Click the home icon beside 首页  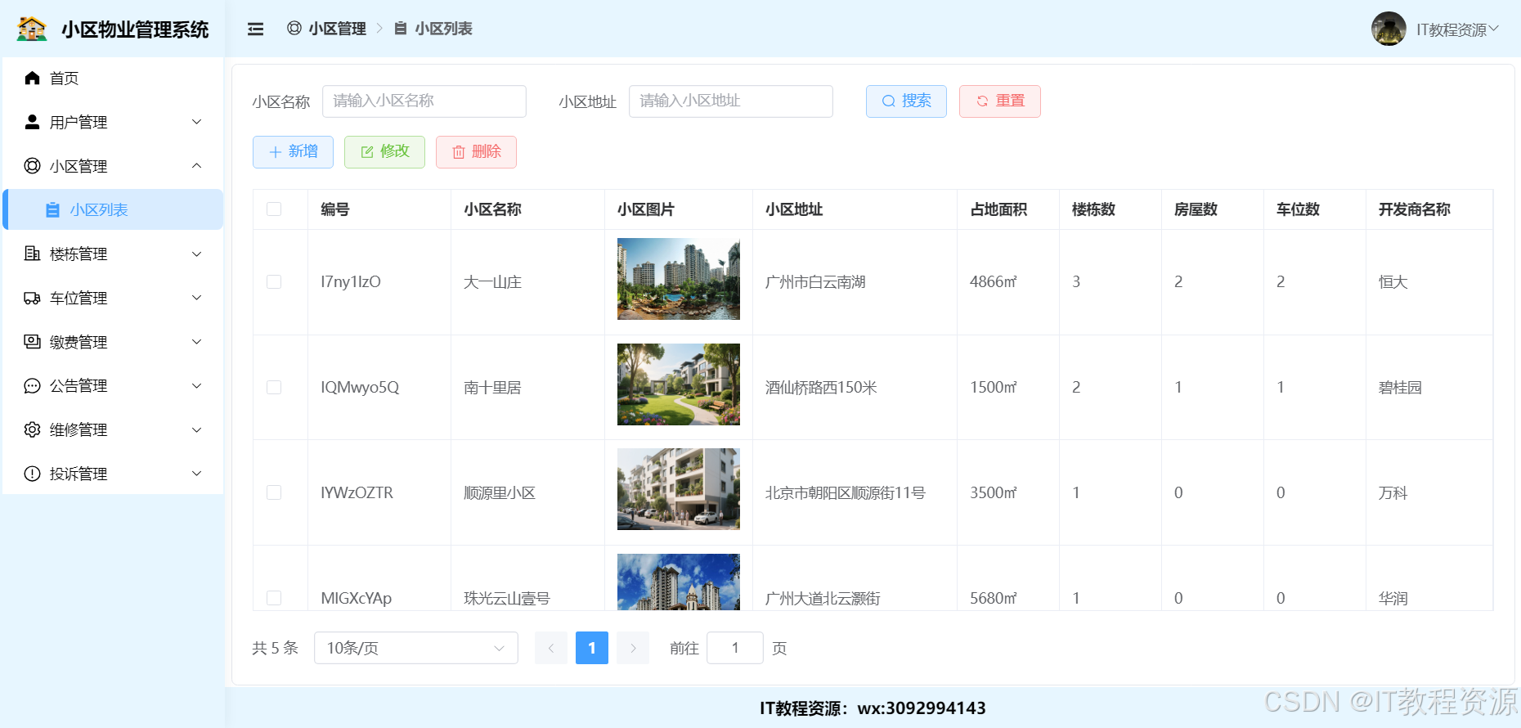pos(33,78)
